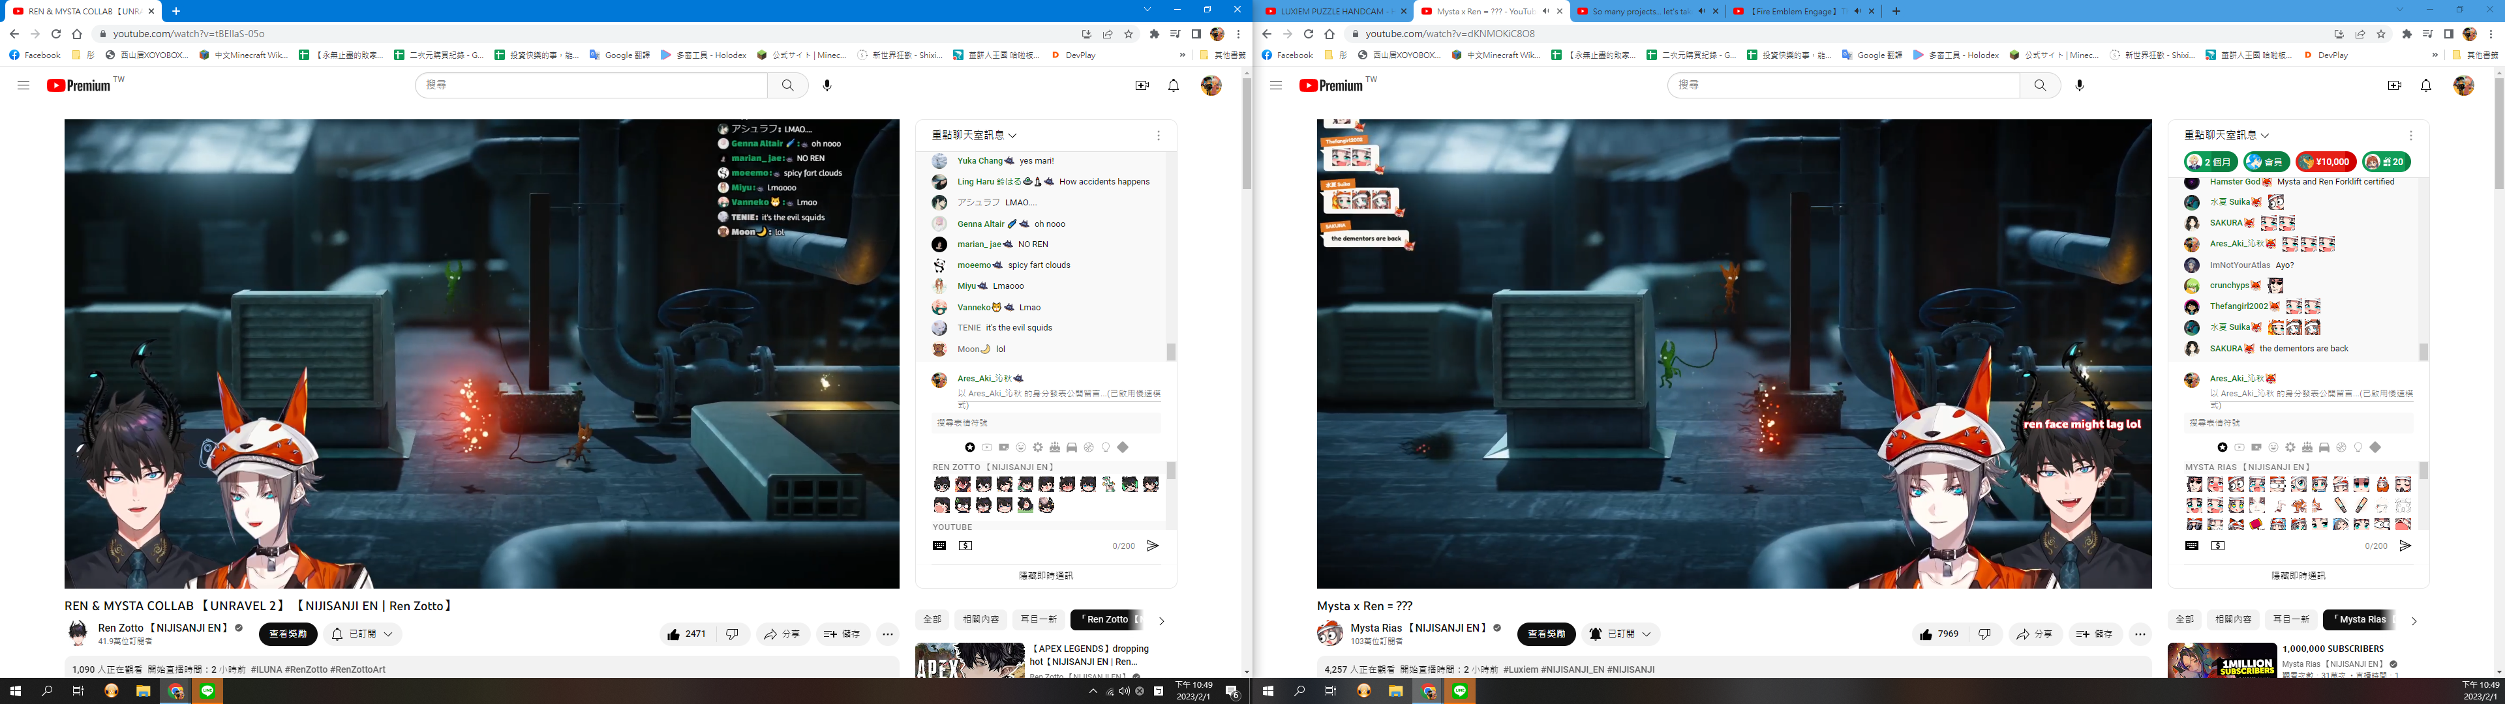2505x704 pixels.
Task: Click voice search microphone in left window
Action: (x=827, y=85)
